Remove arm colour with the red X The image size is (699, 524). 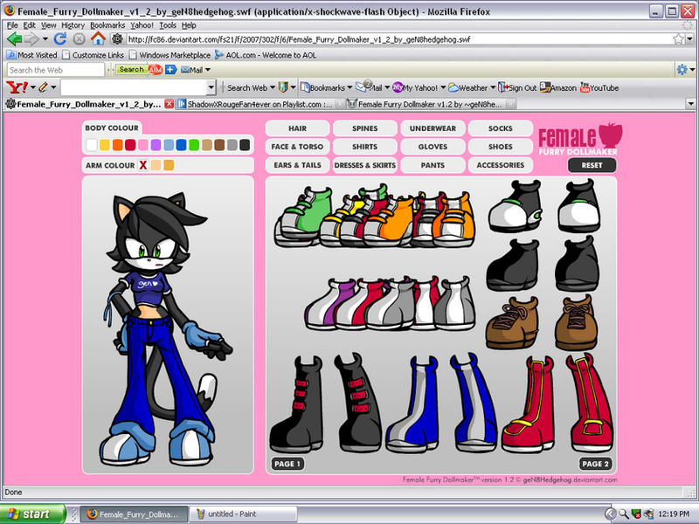142,165
